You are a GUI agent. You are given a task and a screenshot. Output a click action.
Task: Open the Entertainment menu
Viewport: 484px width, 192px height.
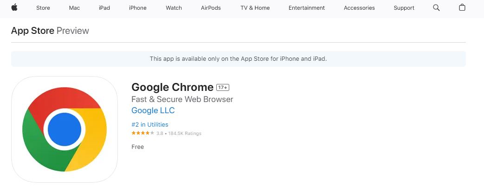(x=307, y=8)
